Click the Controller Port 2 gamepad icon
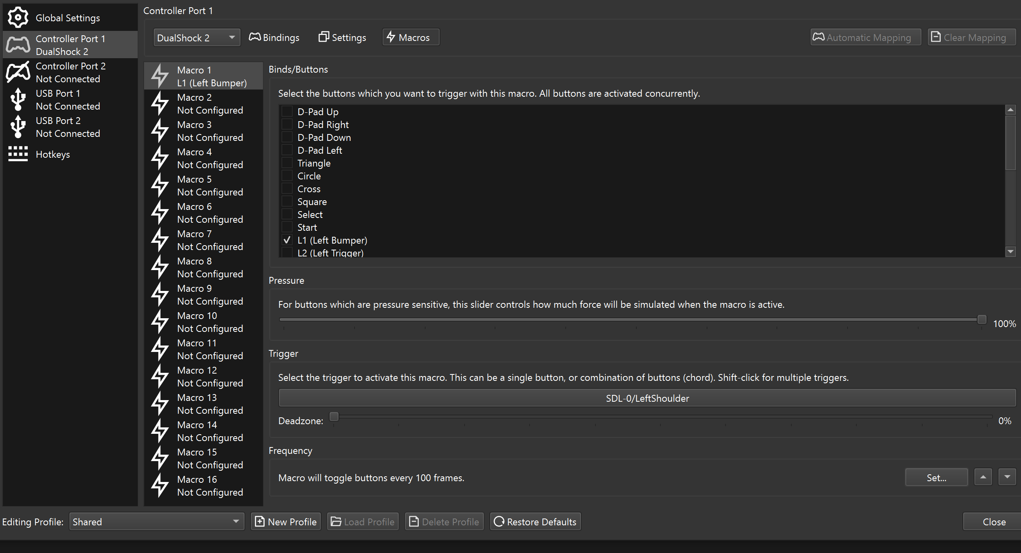 click(18, 72)
